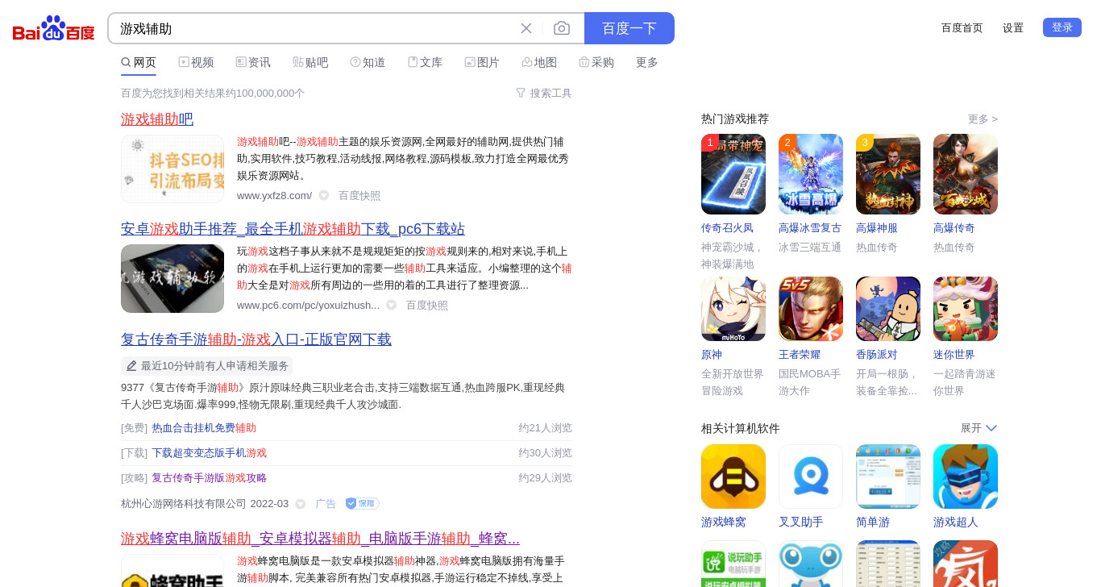
Task: Open 高爆神服 game icon
Action: [888, 174]
